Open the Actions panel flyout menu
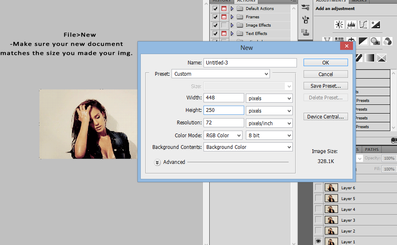Screen dimensions: 397x245 [293, 1]
